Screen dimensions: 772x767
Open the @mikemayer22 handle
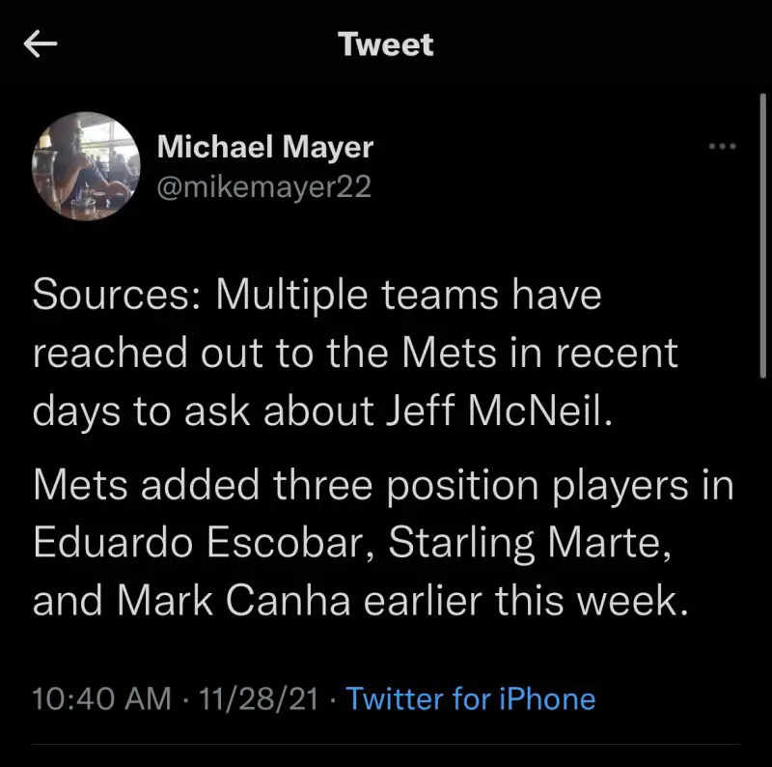pyautogui.click(x=263, y=185)
